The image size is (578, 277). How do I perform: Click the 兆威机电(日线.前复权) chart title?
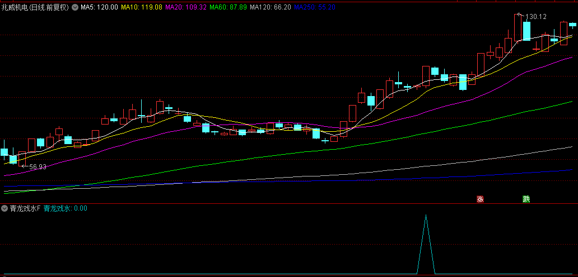click(35, 7)
